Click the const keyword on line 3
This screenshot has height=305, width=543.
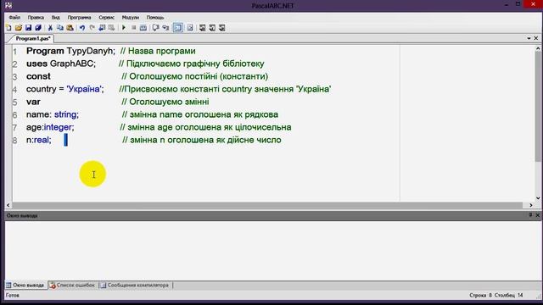click(x=38, y=76)
